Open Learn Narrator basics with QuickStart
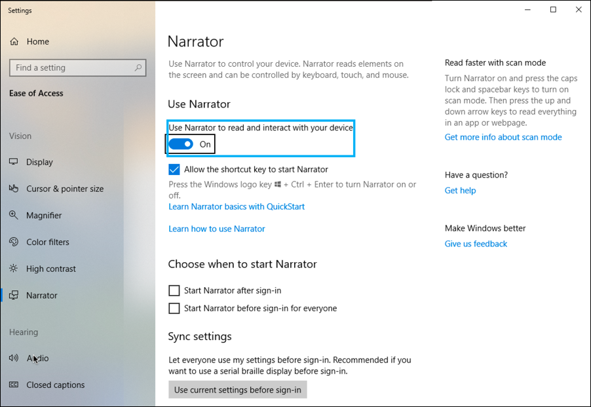 (x=237, y=206)
